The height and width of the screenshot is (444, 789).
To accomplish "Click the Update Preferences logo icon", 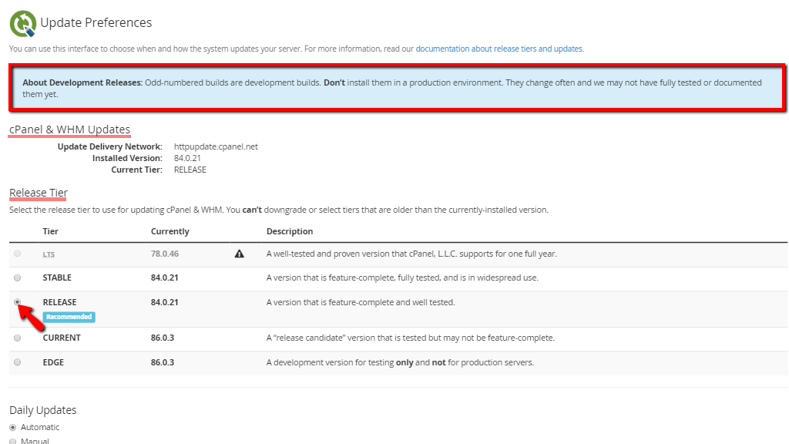I will [x=23, y=23].
